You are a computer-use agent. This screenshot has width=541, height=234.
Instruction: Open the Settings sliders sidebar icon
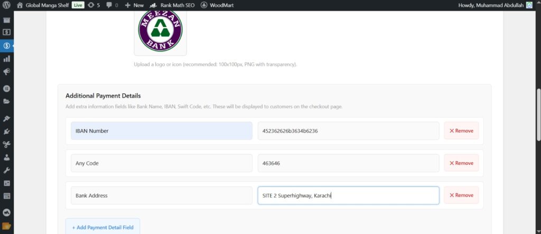click(6, 183)
